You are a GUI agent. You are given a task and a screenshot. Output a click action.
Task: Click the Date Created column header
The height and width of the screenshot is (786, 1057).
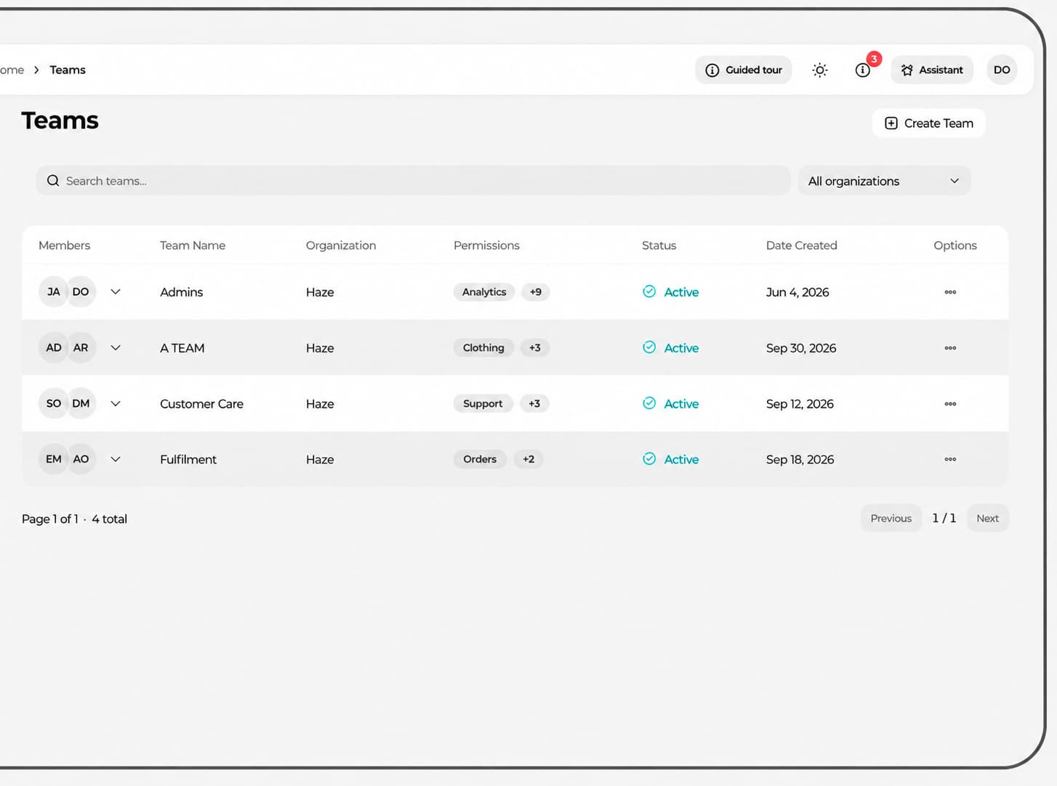pyautogui.click(x=801, y=246)
